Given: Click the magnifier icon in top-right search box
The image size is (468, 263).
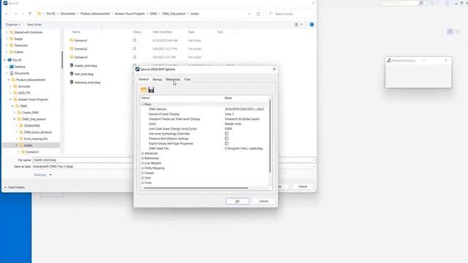Looking at the screenshot, I should [x=421, y=3].
